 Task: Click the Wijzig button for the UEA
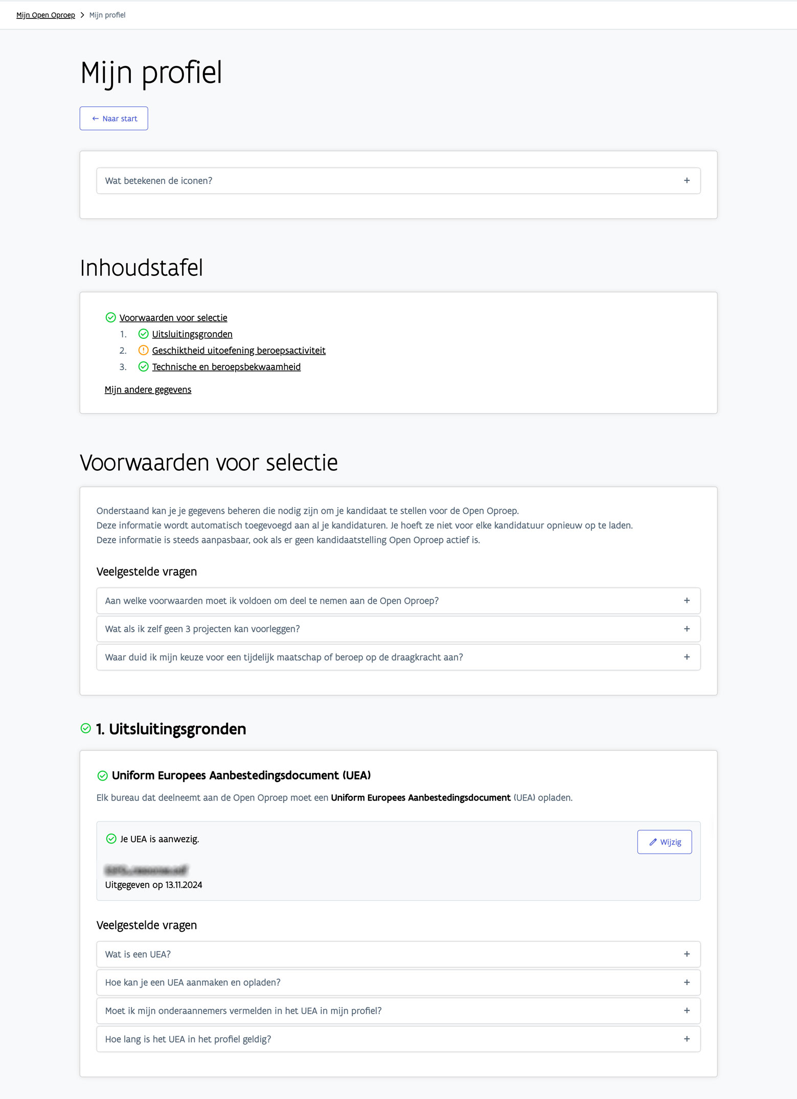coord(665,842)
